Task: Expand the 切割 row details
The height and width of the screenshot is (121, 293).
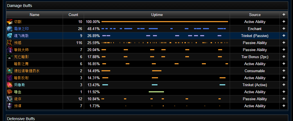Action: click(284, 22)
